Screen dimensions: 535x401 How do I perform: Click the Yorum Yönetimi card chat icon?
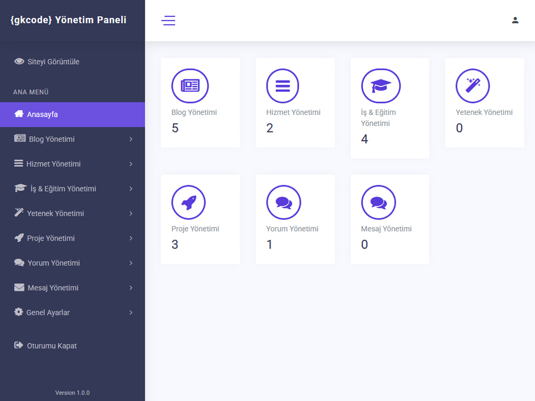(x=284, y=202)
